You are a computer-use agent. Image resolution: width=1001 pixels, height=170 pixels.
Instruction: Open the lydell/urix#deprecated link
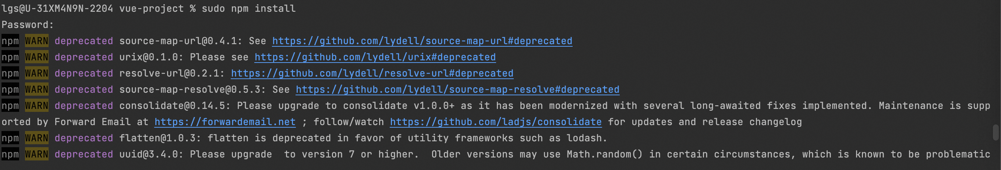coord(375,57)
